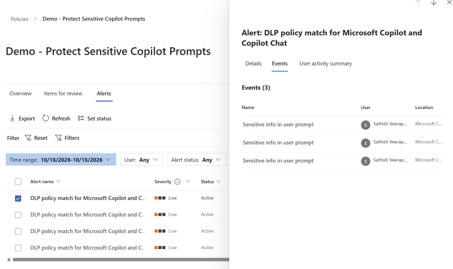Click the User column header in events
The width and height of the screenshot is (453, 269).
point(365,108)
